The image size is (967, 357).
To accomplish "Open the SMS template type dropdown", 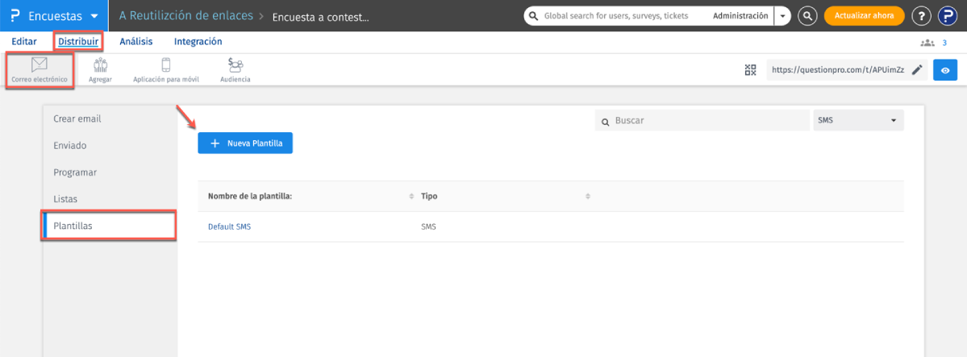I will [858, 121].
